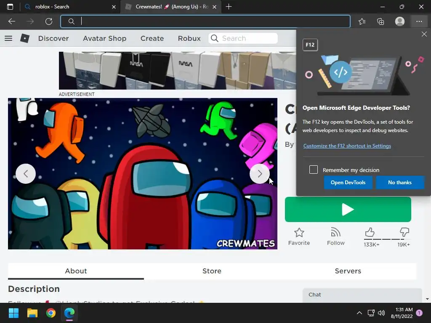Screen dimensions: 431x323
Task: Follow the Crewmates game
Action: [335, 237]
